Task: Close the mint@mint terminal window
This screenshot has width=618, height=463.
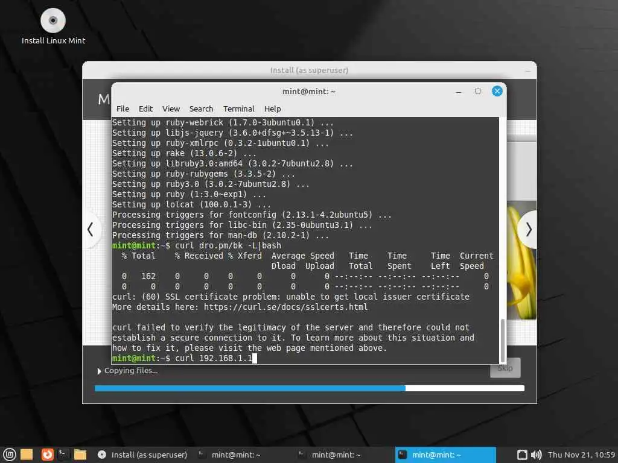Action: click(x=497, y=92)
